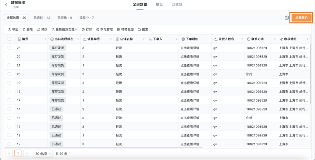The image size is (315, 160).
Task: Click the 店铺名称 column header icon
Action: click(118, 39)
